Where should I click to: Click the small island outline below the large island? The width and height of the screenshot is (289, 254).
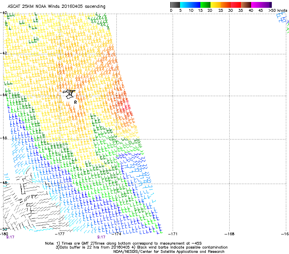(75, 102)
